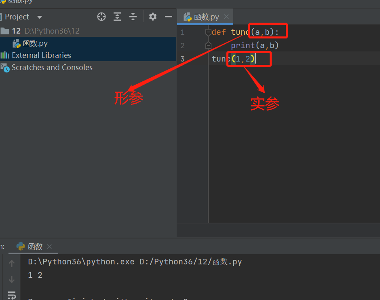The width and height of the screenshot is (380, 300).
Task: Click the run command path in console output
Action: [135, 262]
